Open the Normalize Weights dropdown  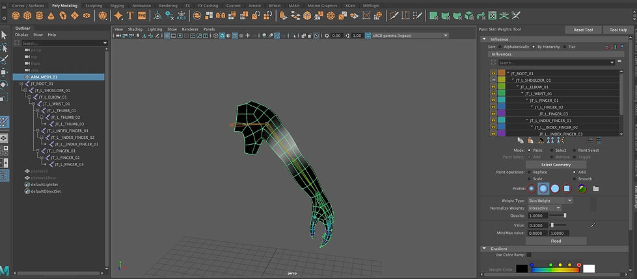point(544,208)
